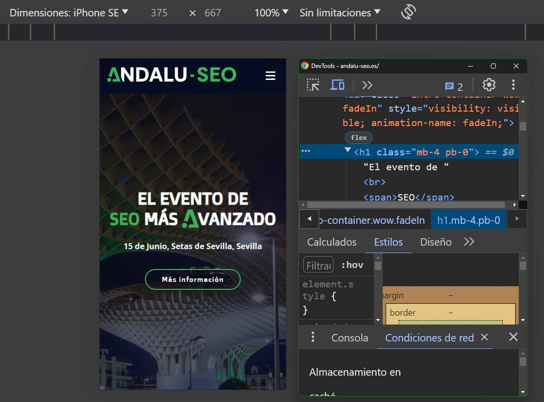Screen dimensions: 544x402
Task: Open the website hamburger menu
Action: [x=270, y=75]
